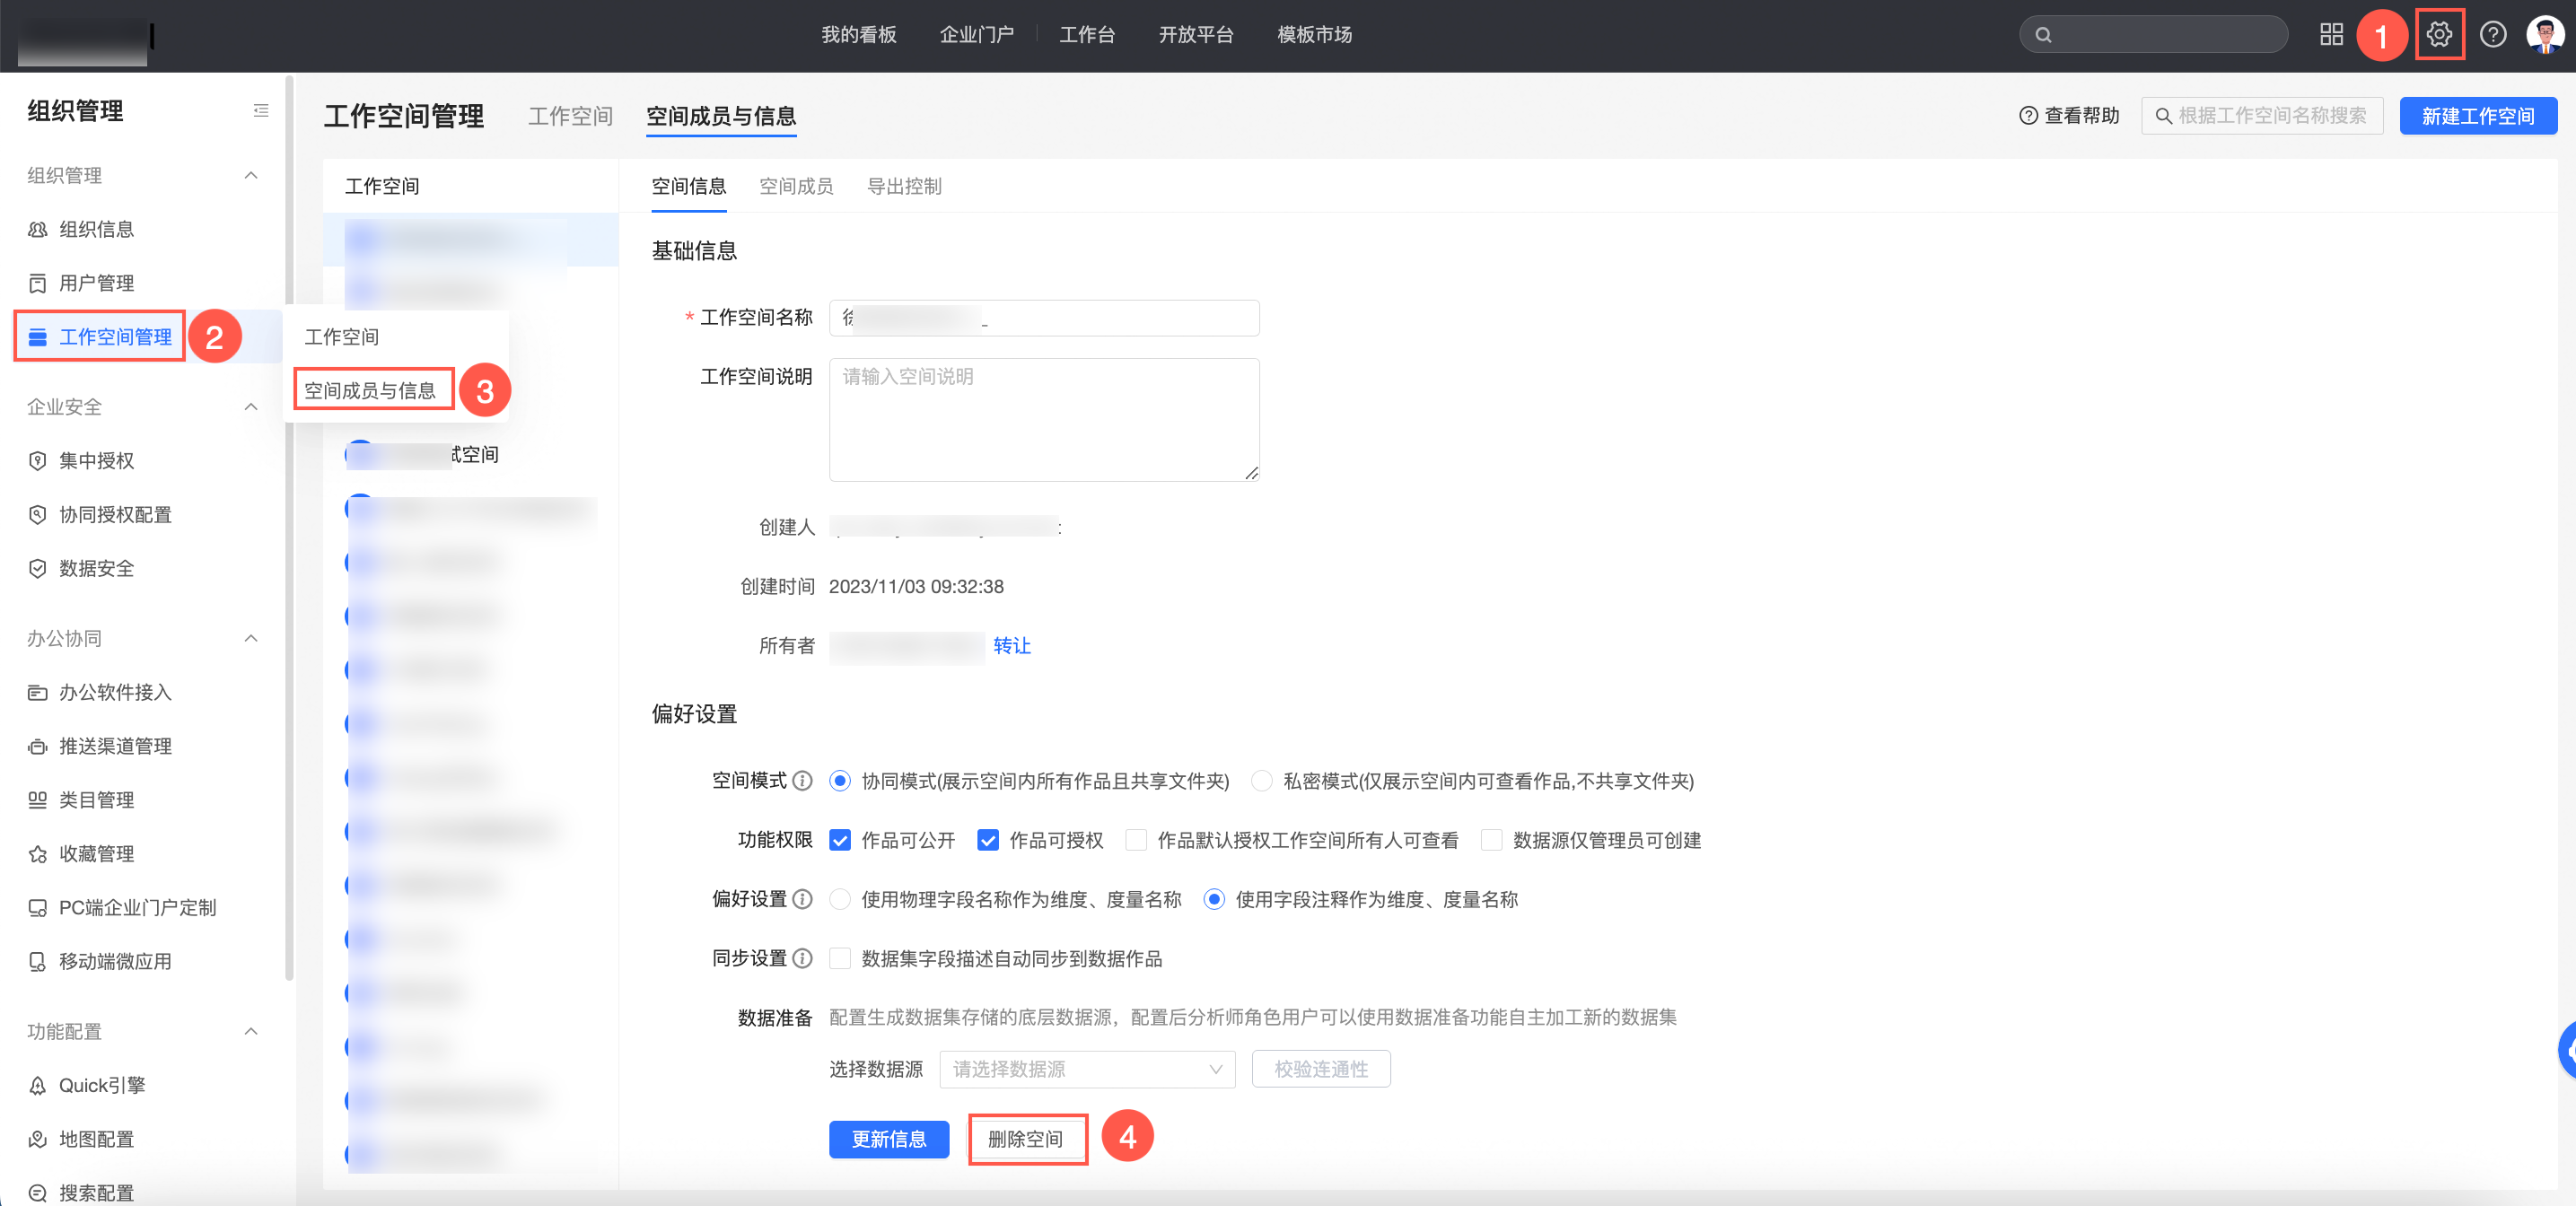Open the user avatar menu
The image size is (2576, 1206).
point(2543,35)
